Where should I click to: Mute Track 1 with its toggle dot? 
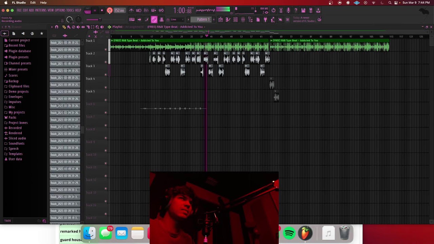click(x=105, y=49)
